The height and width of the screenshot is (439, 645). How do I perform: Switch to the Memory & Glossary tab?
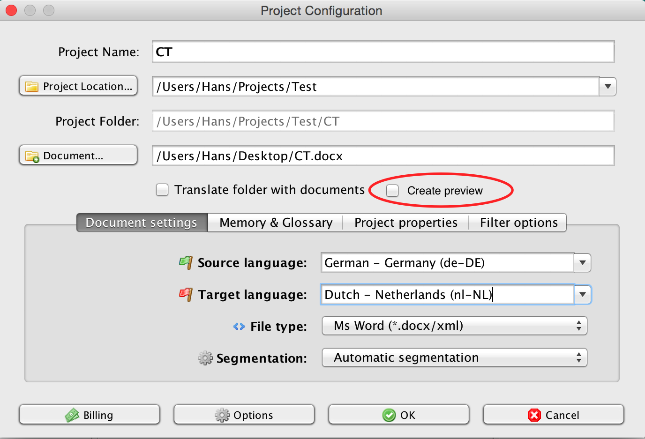(276, 223)
